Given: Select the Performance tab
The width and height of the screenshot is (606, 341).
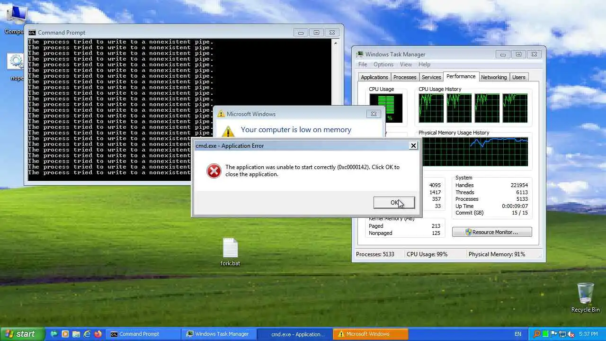Looking at the screenshot, I should click(461, 76).
